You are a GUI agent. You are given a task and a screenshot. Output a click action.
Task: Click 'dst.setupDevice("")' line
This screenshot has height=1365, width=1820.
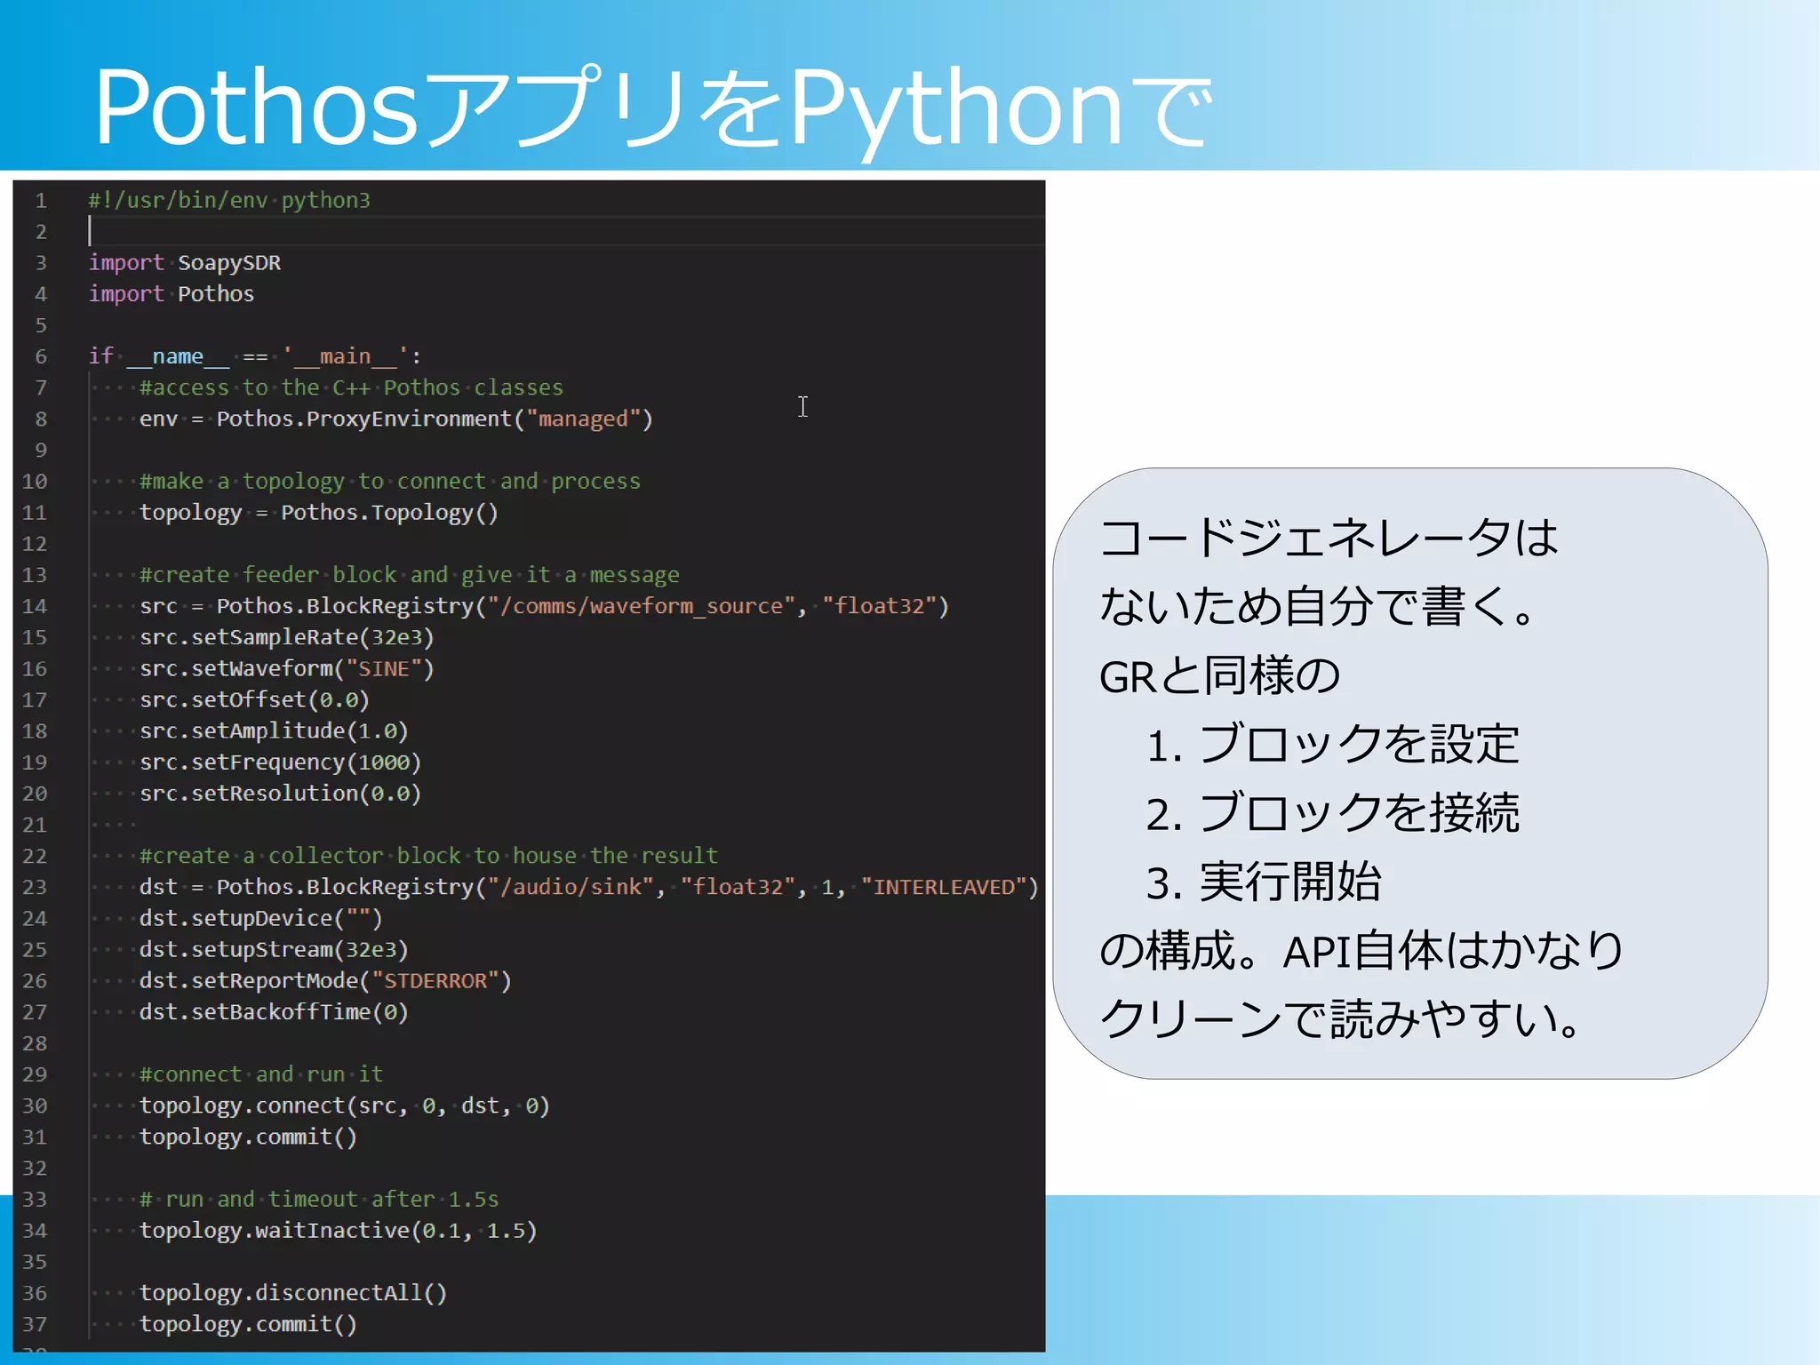click(260, 918)
